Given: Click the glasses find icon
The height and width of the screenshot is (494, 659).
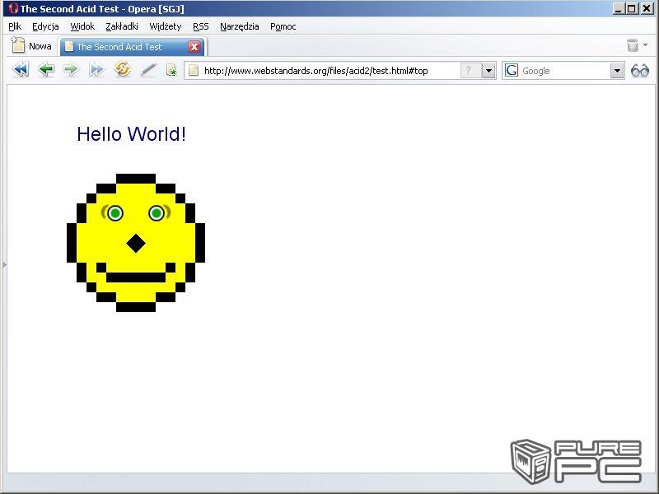Looking at the screenshot, I should [640, 71].
